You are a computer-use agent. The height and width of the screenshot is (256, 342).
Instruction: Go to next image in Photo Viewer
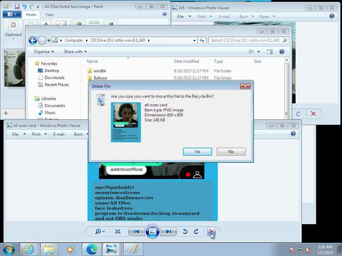point(168,231)
